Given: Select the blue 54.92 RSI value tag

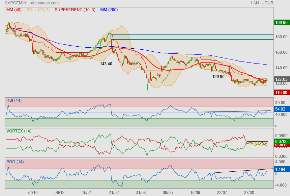Looking at the screenshot, I should coord(281,109).
